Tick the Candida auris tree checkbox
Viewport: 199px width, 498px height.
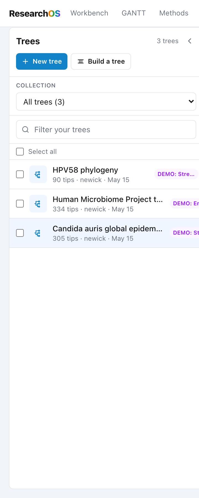[x=20, y=233]
